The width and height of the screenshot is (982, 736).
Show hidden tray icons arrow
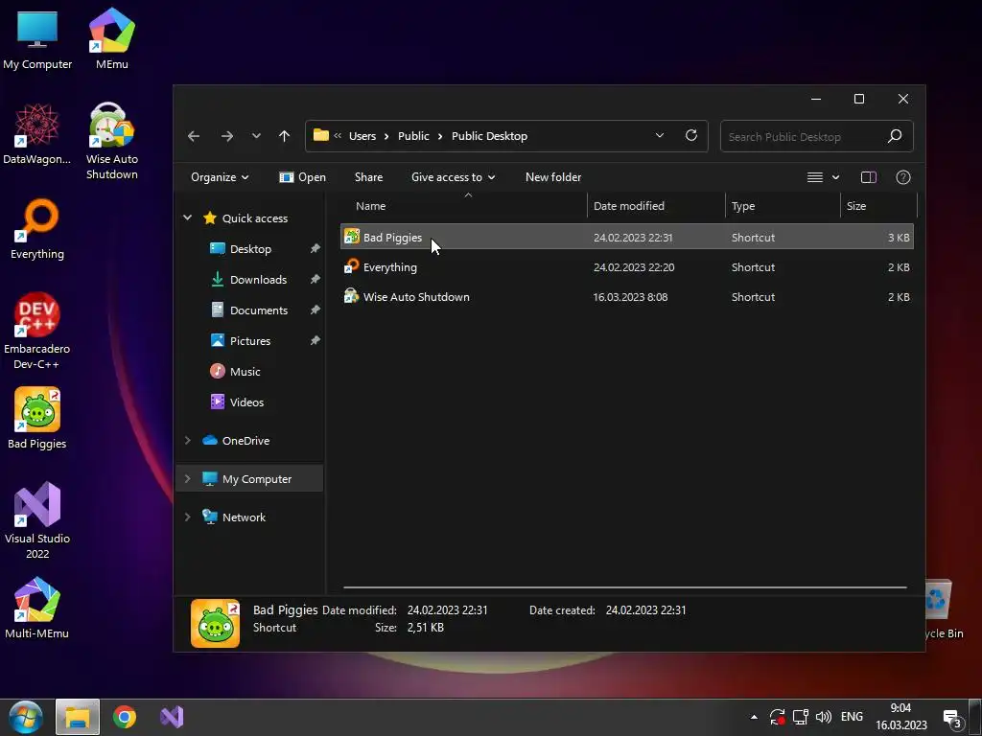coord(754,717)
